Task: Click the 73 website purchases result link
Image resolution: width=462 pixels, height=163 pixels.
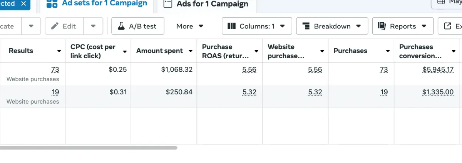Action: (x=55, y=70)
